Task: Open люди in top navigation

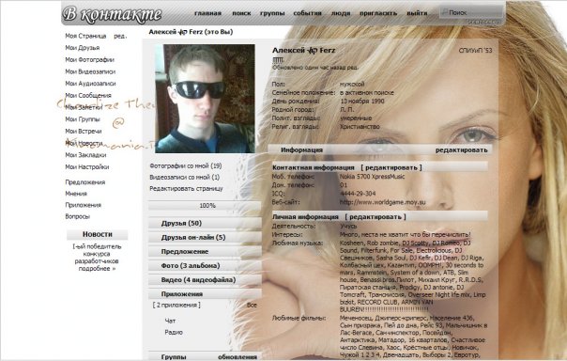Action: [341, 13]
